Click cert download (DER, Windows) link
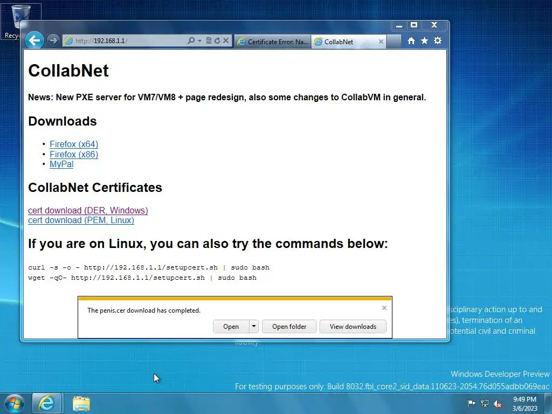Screen dimensions: 552x414 [x=88, y=210]
